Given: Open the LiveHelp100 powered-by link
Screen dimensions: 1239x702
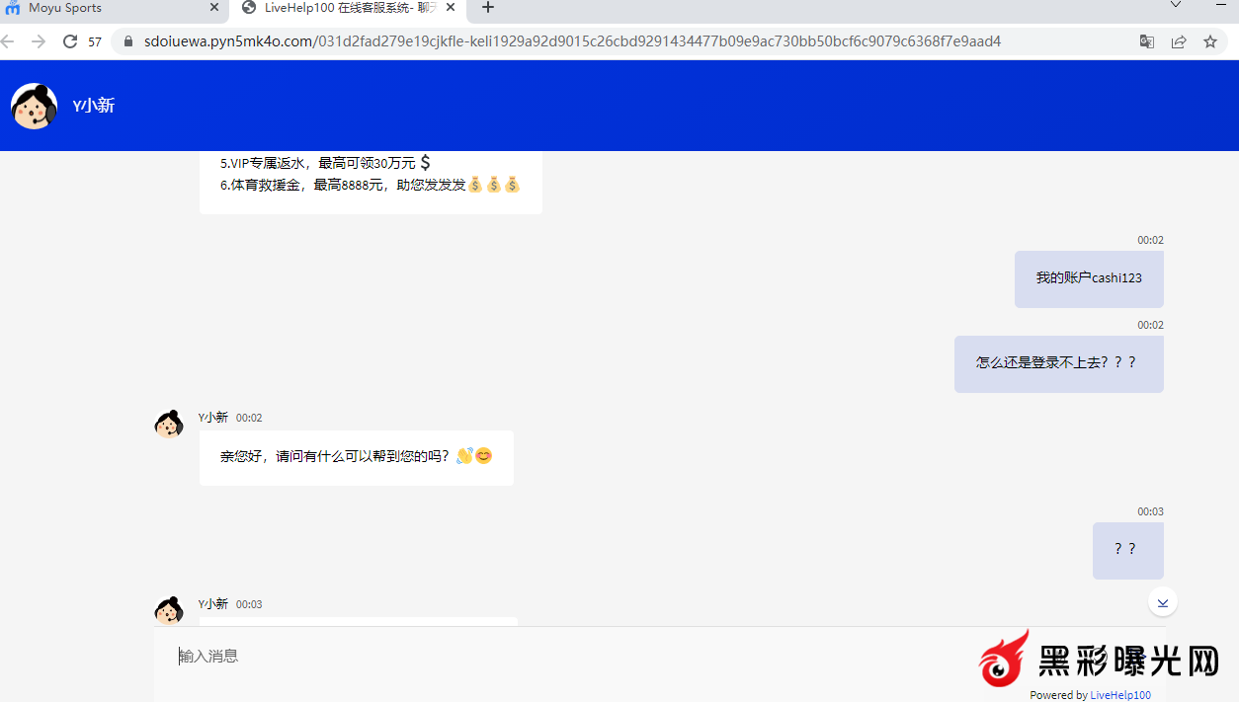Looking at the screenshot, I should pos(1120,695).
